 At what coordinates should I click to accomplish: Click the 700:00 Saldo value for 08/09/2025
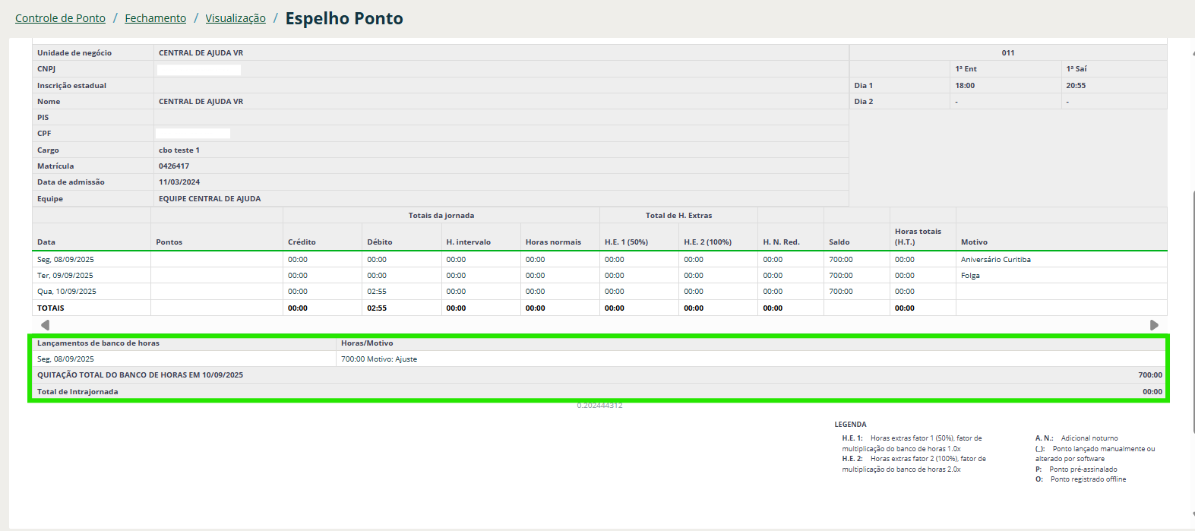(x=841, y=260)
